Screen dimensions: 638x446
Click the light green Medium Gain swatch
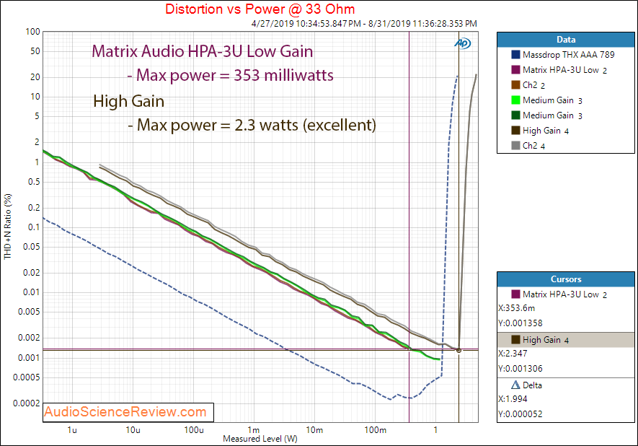515,100
